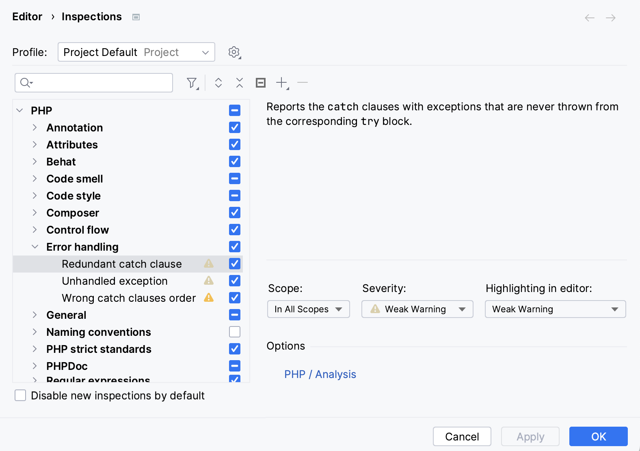Uncheck the Redundant catch clause inspection

(x=234, y=264)
